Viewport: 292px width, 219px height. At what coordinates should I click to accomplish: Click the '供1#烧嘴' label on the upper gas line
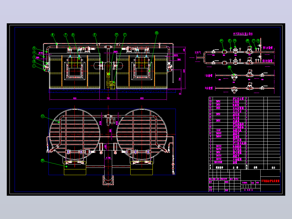pyautogui.click(x=268, y=48)
